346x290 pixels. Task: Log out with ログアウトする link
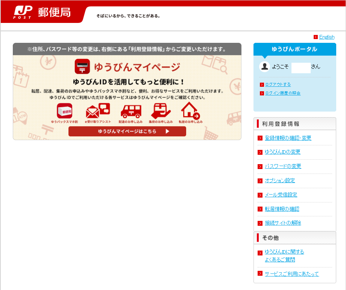point(278,85)
